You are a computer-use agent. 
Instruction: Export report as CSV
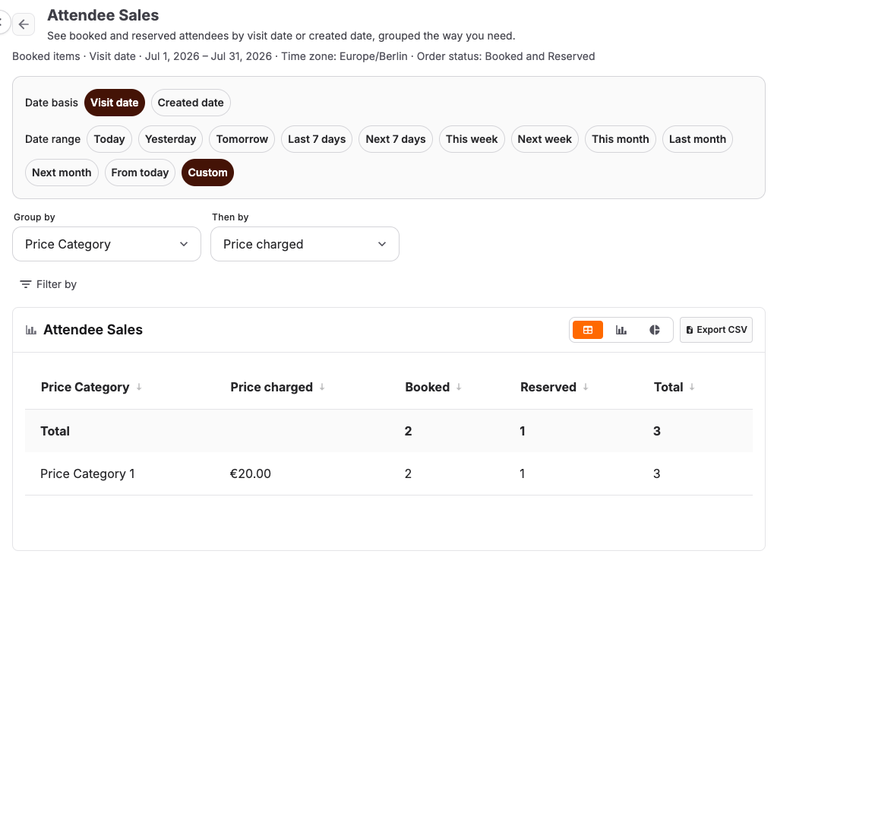pos(716,330)
